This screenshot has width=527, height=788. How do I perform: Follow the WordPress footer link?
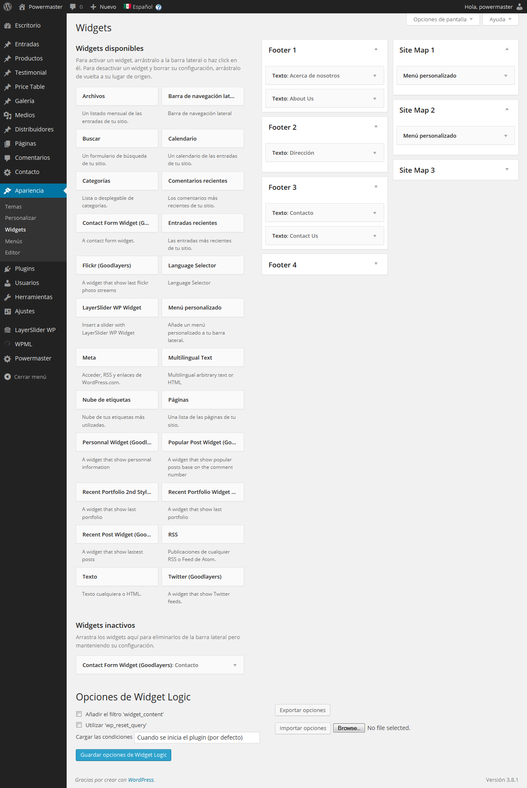(x=141, y=780)
